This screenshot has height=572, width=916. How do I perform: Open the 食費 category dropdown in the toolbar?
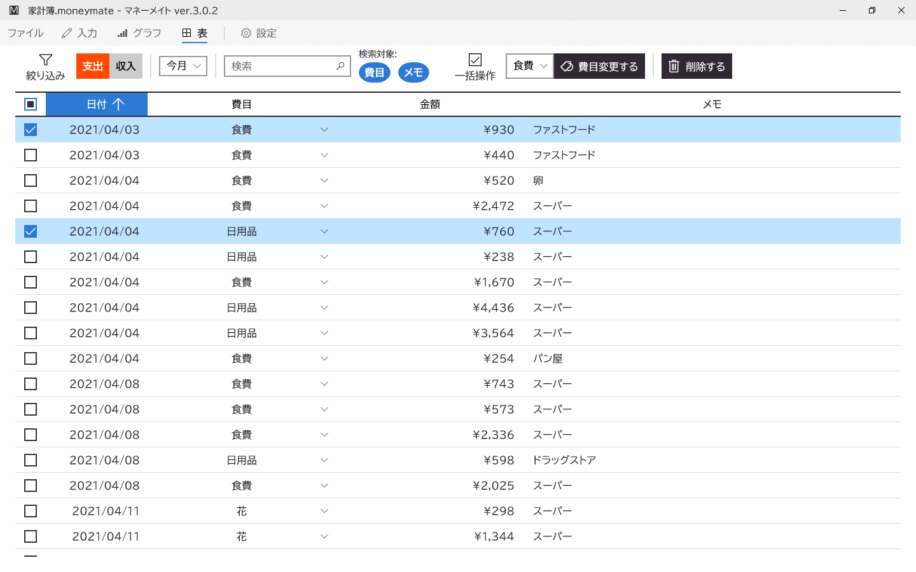[530, 66]
